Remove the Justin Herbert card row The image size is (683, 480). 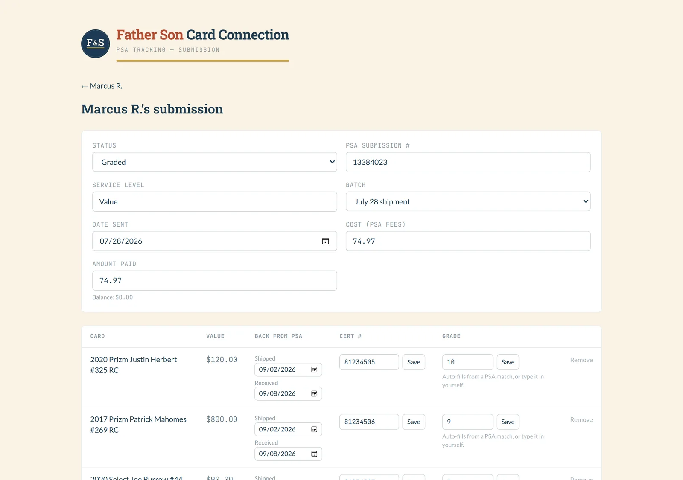click(x=581, y=360)
